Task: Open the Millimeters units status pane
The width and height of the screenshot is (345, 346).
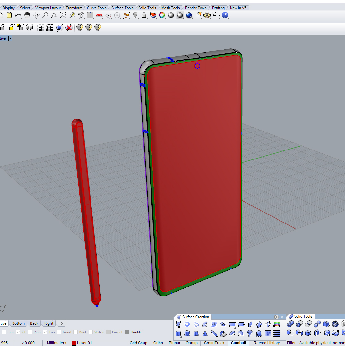Action: point(56,343)
